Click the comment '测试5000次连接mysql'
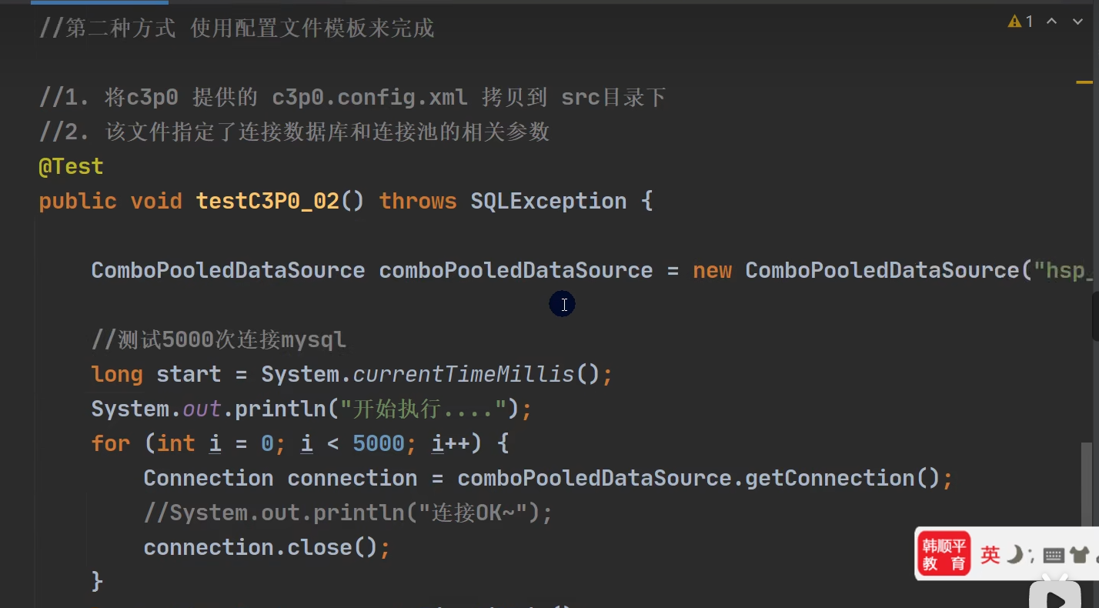Viewport: 1099px width, 608px height. click(219, 339)
